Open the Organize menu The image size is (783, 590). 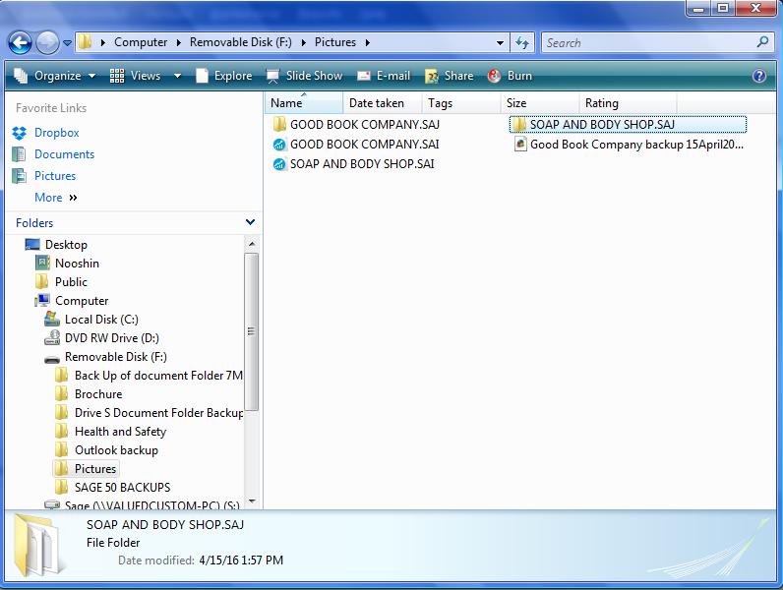coord(54,76)
